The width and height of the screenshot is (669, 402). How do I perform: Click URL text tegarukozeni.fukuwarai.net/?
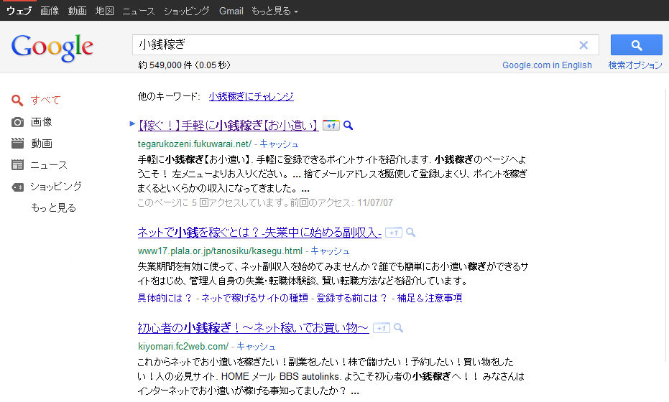click(195, 144)
